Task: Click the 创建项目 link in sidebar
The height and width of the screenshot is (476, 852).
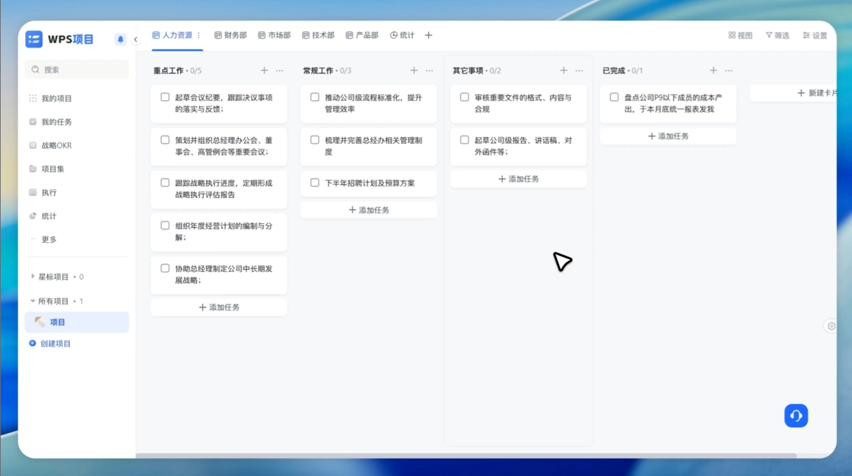Action: 55,344
